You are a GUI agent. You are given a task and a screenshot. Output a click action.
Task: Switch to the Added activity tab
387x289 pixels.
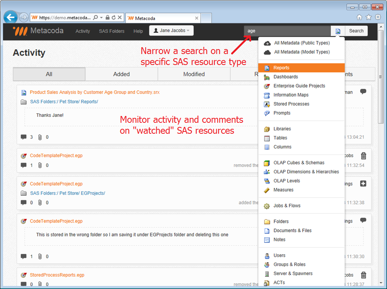[x=121, y=74]
